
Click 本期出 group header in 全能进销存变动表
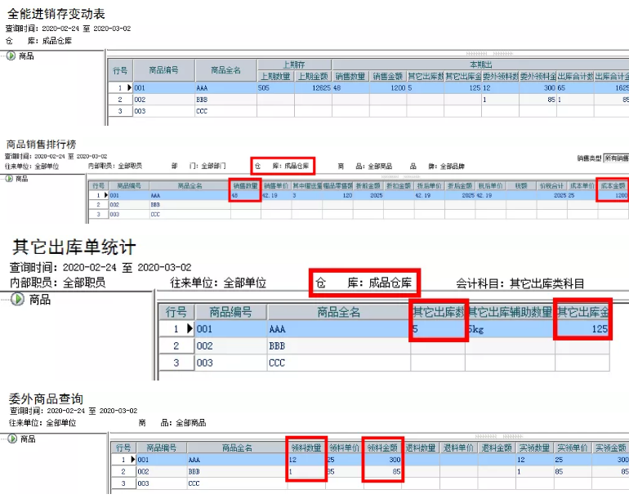[x=480, y=65]
